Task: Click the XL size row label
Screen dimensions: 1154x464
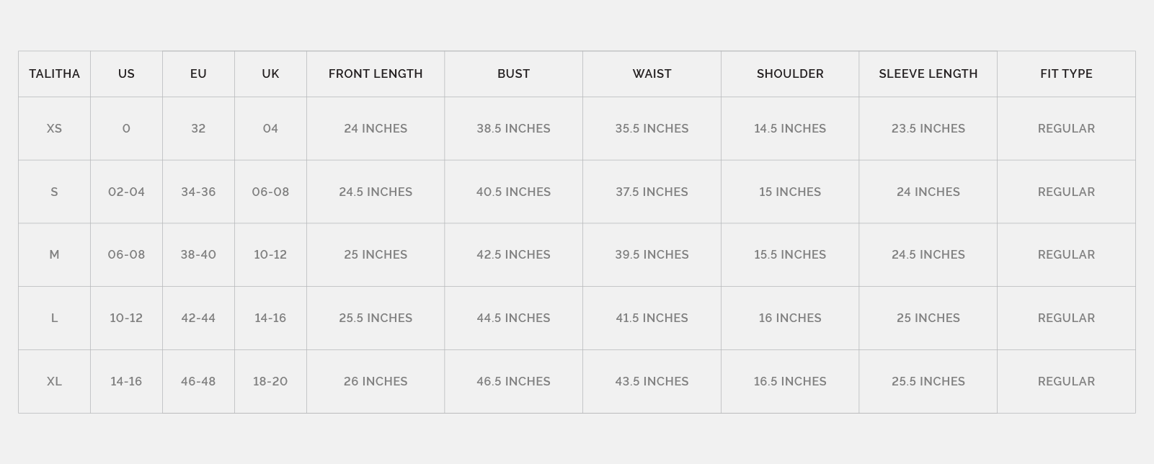Action: coord(54,381)
